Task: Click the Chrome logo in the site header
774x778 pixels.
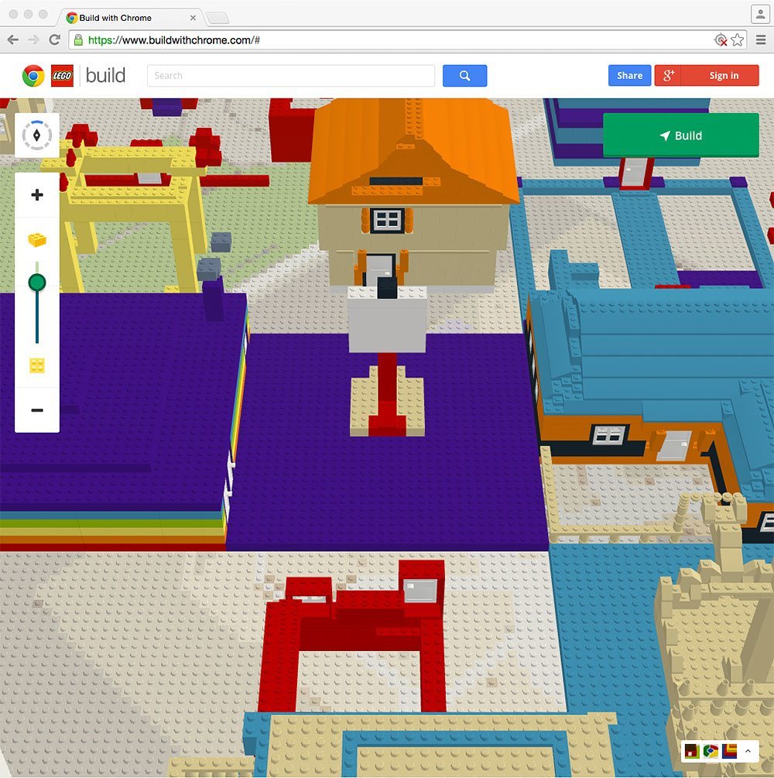Action: point(33,76)
